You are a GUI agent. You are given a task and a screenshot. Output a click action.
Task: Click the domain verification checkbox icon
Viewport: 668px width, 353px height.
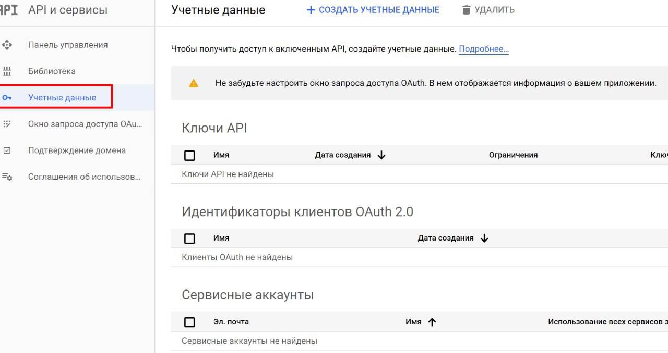click(7, 150)
